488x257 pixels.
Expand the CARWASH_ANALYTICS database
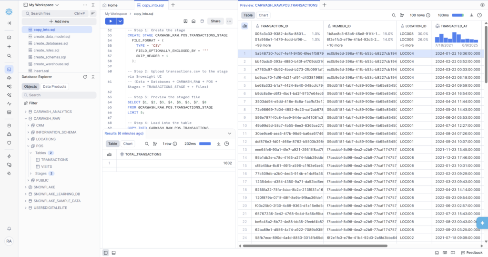coord(26,112)
